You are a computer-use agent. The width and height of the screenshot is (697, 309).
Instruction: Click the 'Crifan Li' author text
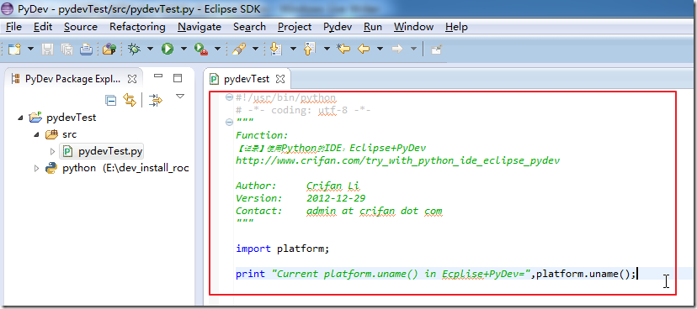(x=334, y=186)
